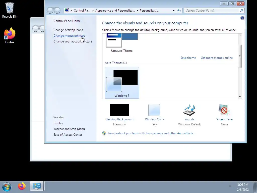The height and width of the screenshot is (193, 257).
Task: Click Show desktop button at taskbar end
Action: point(255,187)
